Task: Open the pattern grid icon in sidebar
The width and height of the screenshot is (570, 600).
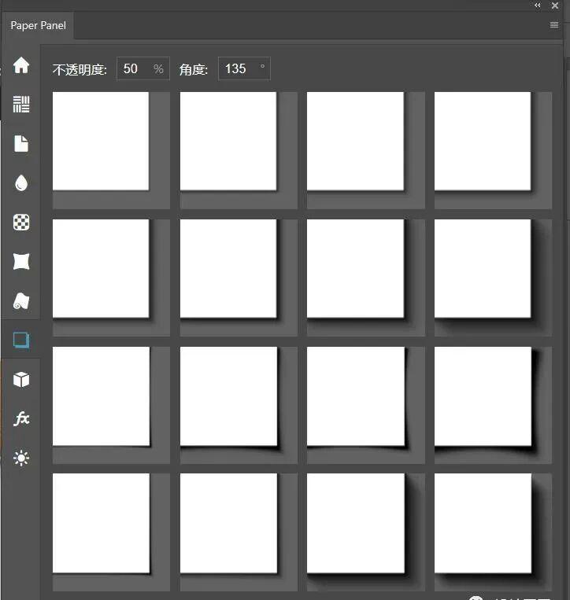Action: pyautogui.click(x=21, y=105)
